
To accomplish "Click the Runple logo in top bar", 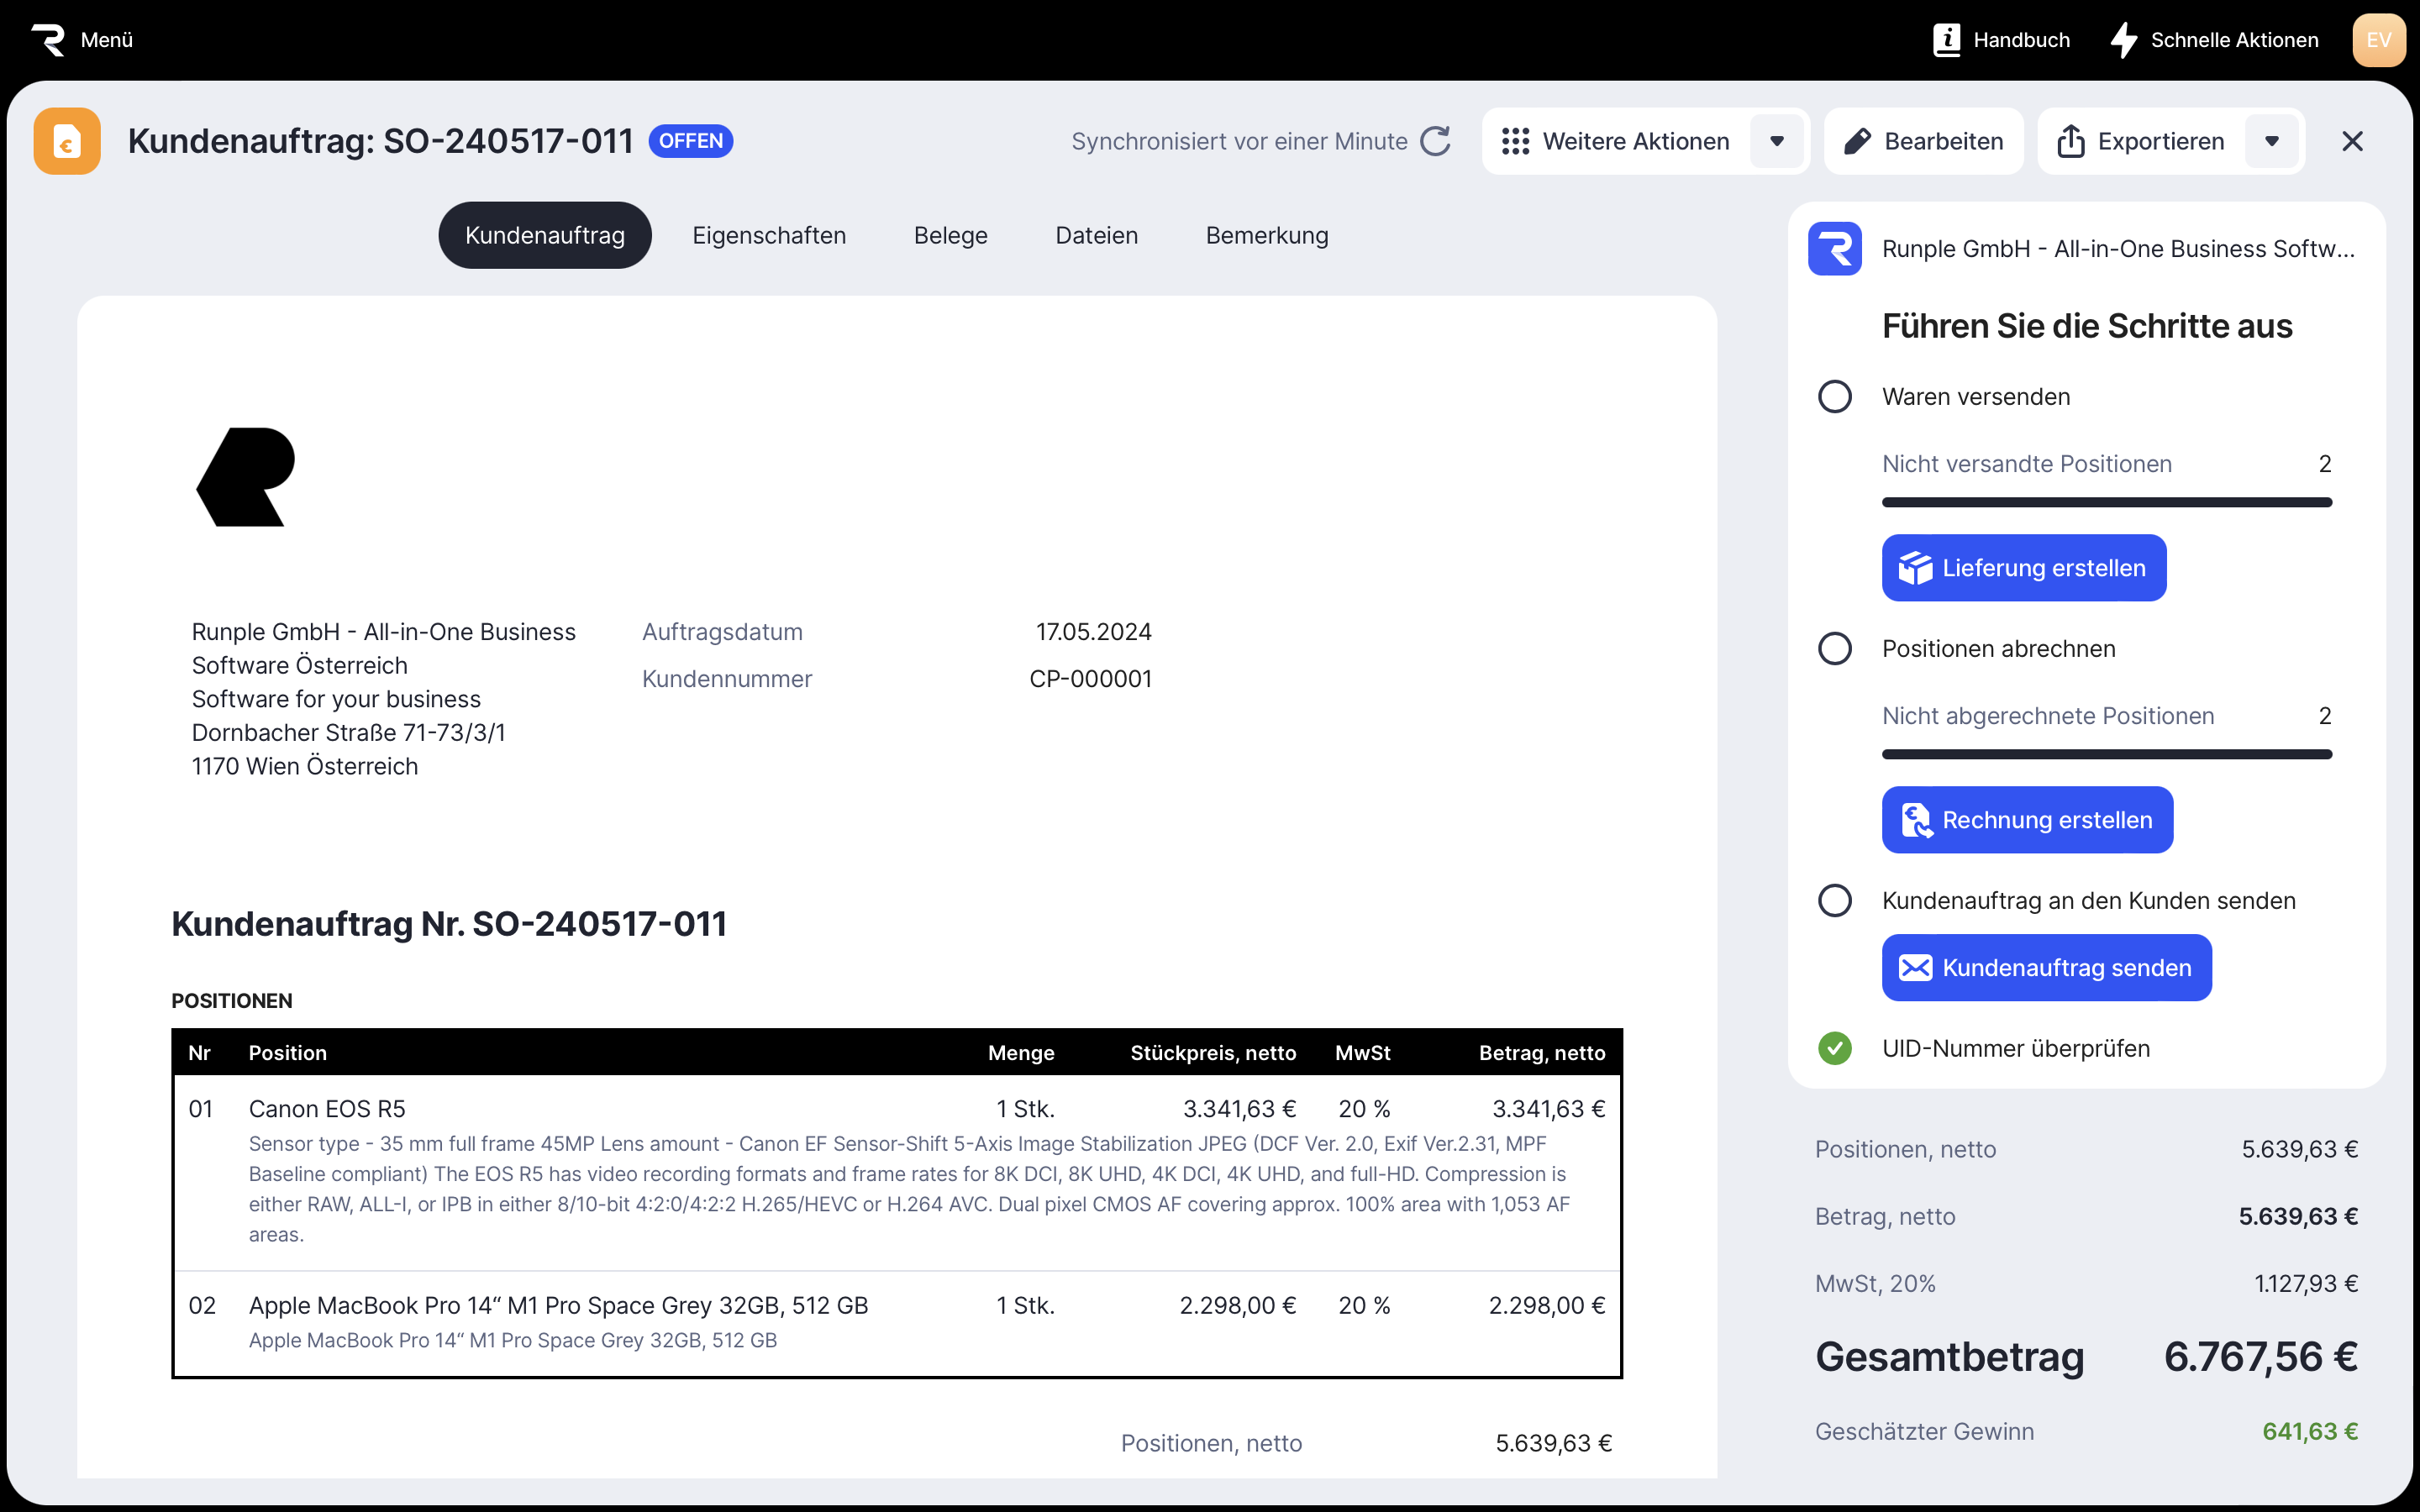I will [47, 40].
